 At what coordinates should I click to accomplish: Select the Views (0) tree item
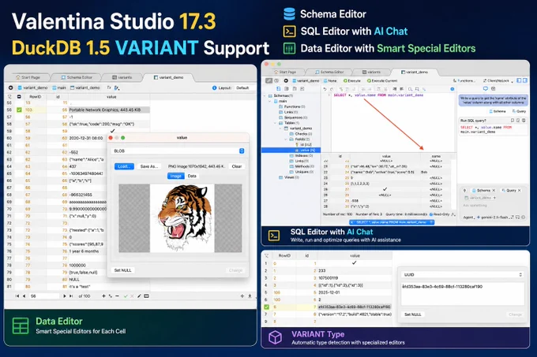[x=289, y=177]
